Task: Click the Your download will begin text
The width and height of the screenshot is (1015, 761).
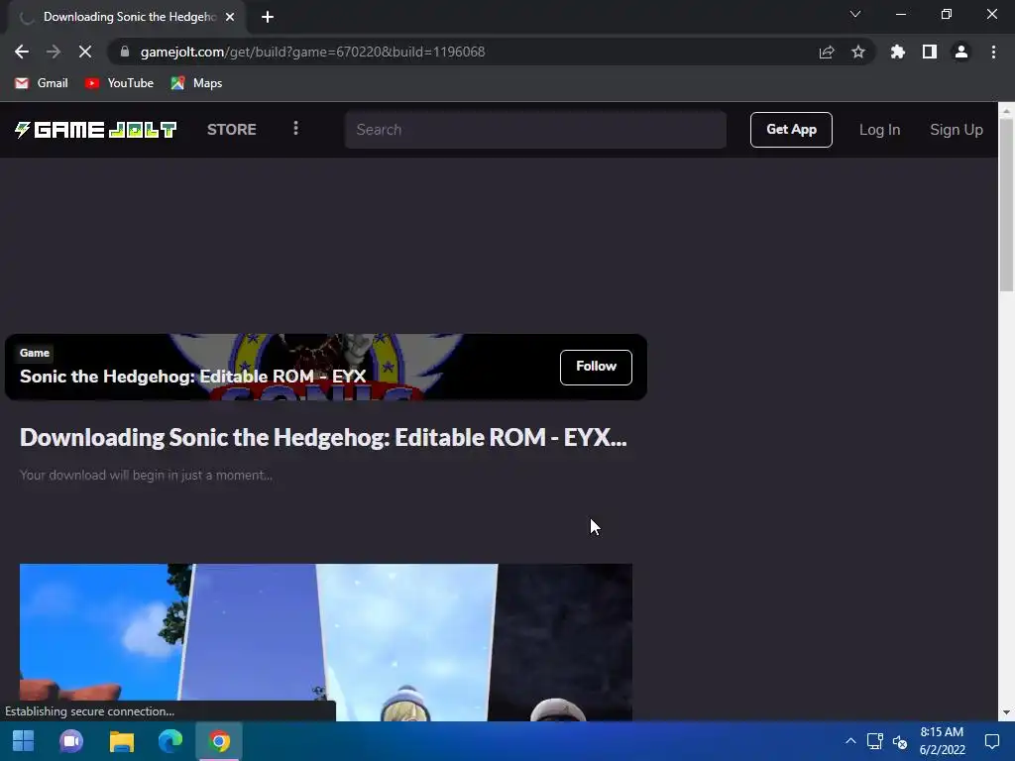Action: tap(146, 475)
